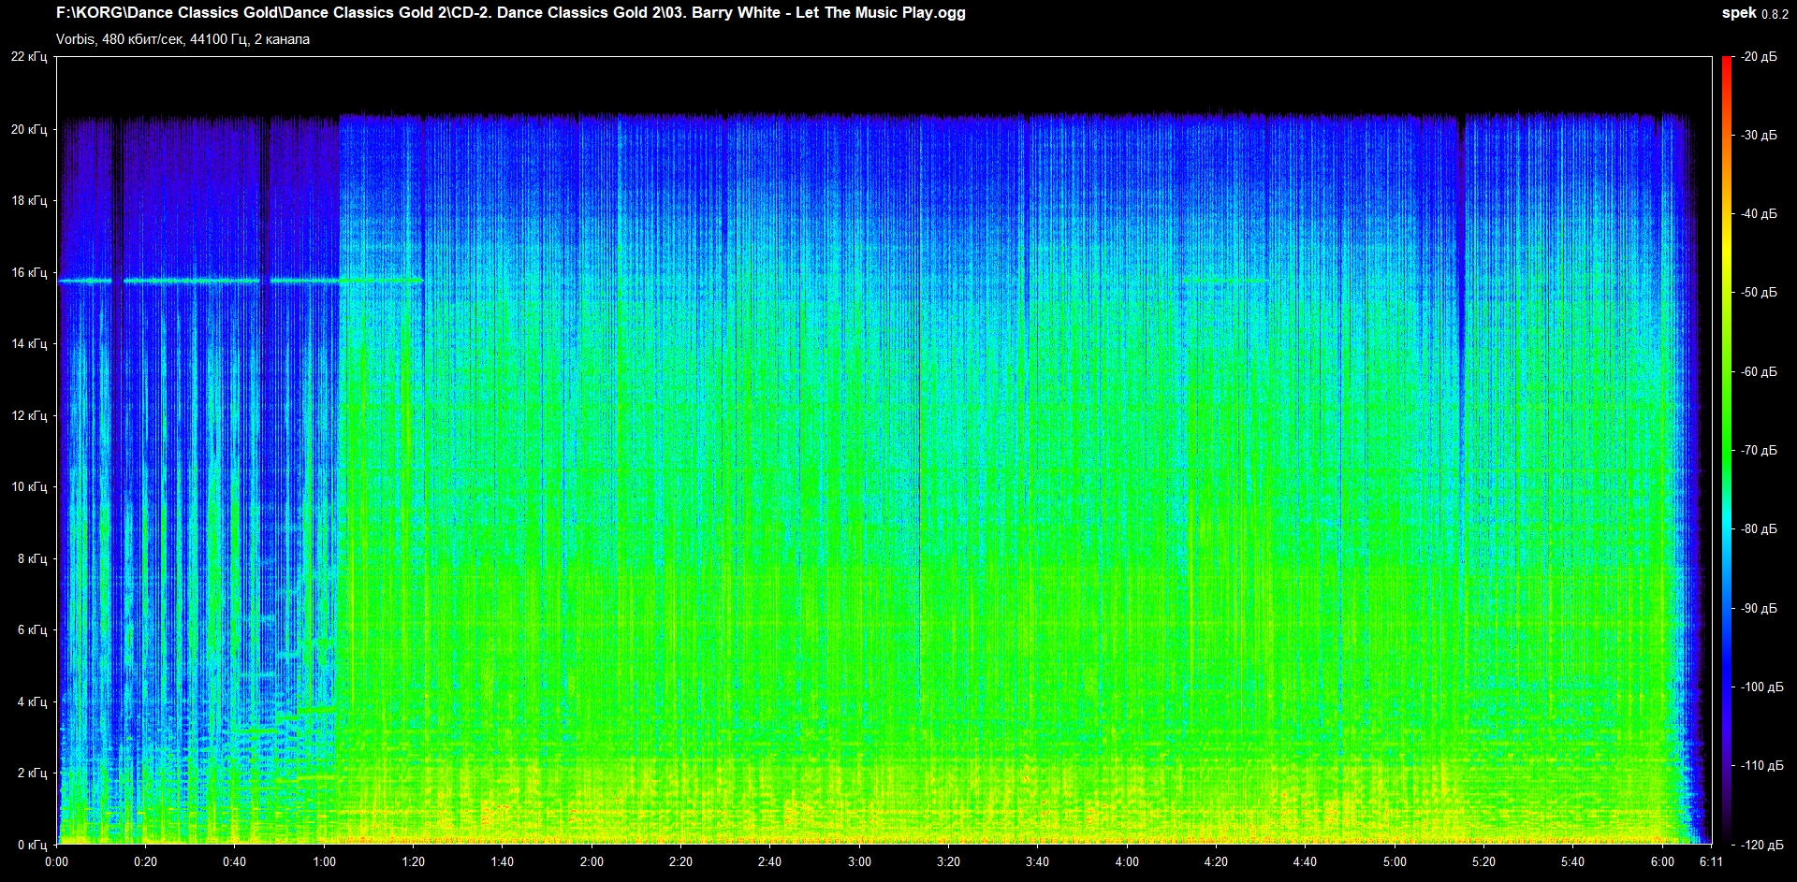Select the 3:40 time marker
1797x882 pixels.
coord(1037,861)
